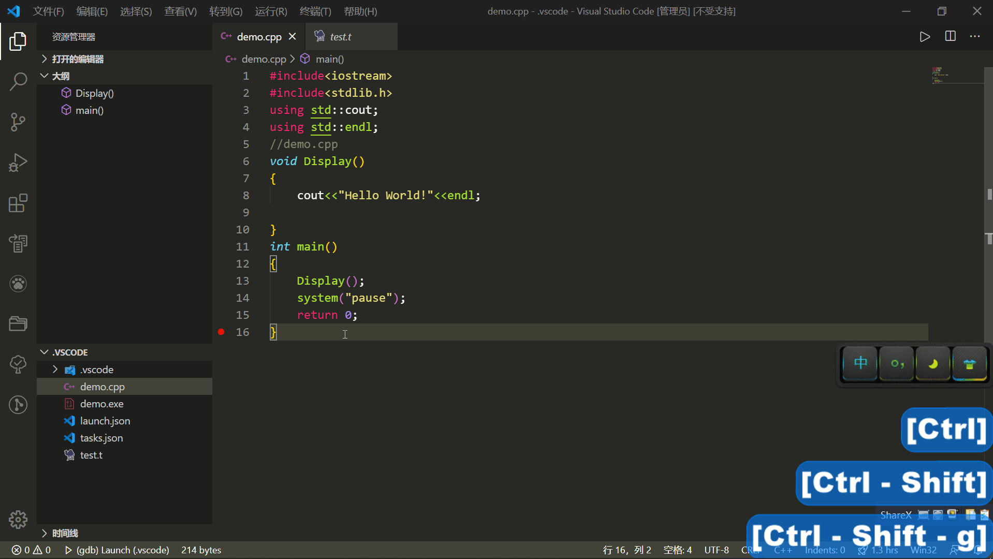Switch to the test.t tab
This screenshot has width=993, height=559.
(352, 37)
